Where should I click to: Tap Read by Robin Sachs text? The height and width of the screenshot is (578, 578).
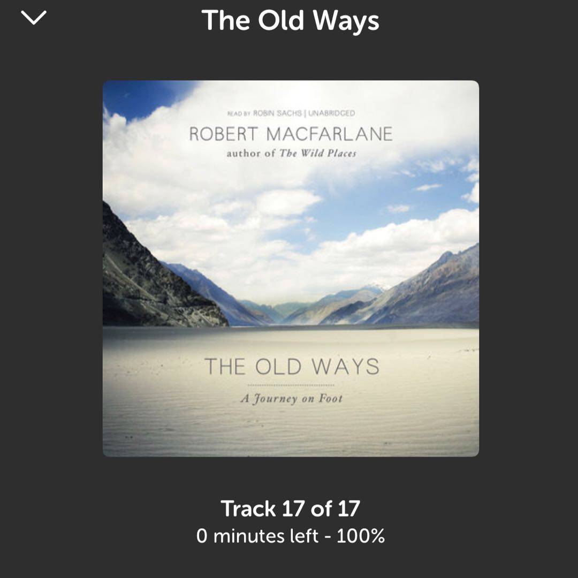(x=264, y=113)
